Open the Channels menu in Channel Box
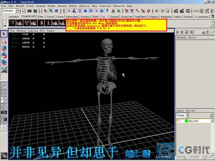The image size is (215, 161). (181, 37)
